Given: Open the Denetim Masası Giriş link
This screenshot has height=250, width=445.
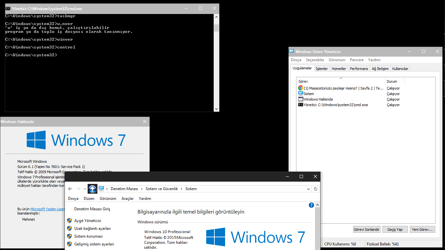Looking at the screenshot, I should 92,209.
